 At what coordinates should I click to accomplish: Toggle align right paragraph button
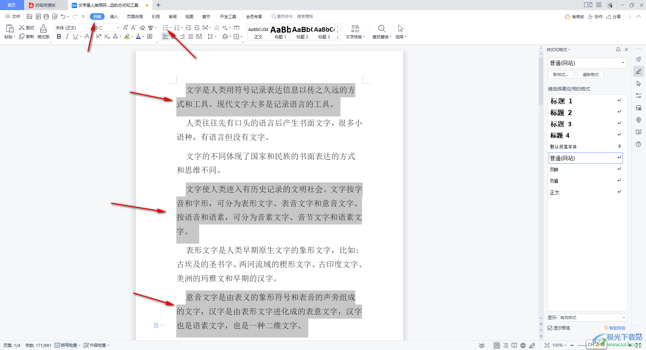pos(182,36)
